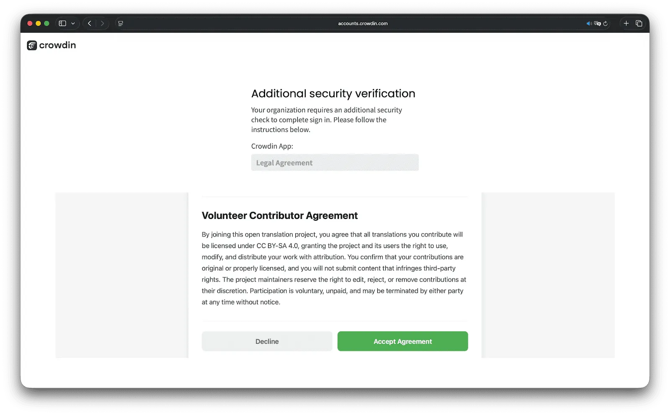
Task: Click the Crowdin logo icon in the header
Action: (31, 45)
